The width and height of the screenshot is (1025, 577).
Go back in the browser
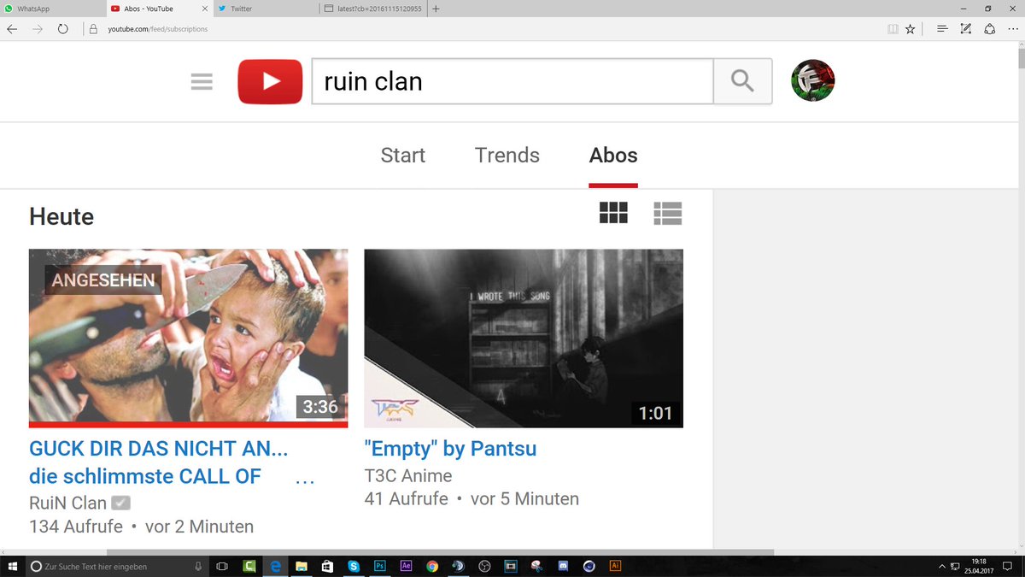tap(12, 28)
